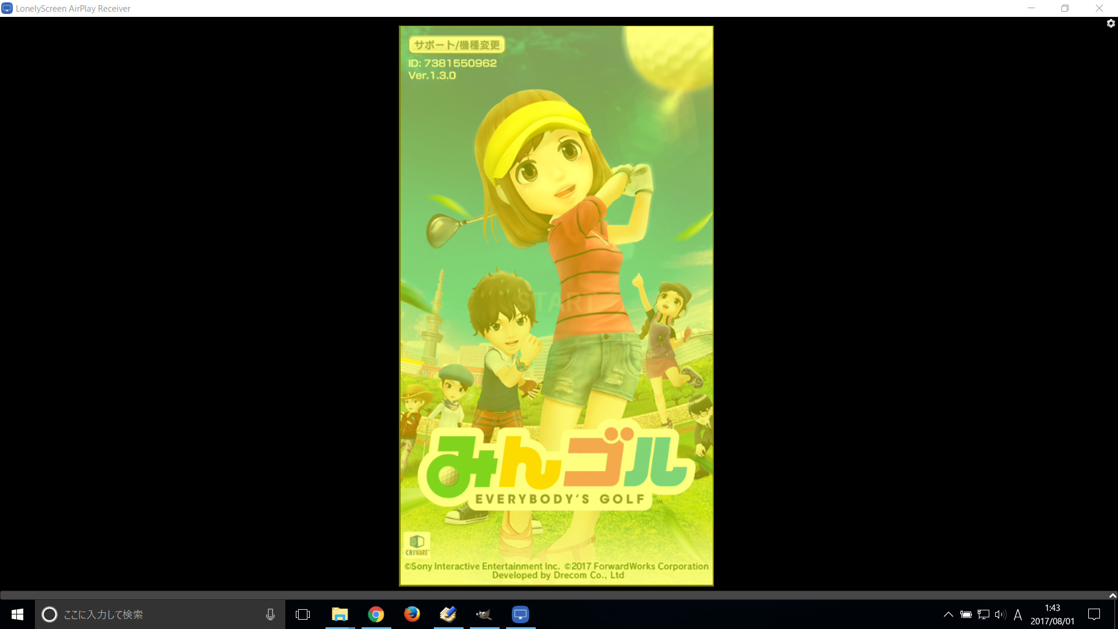This screenshot has height=629, width=1118.
Task: Open the pencil notepad app on taskbar
Action: [448, 614]
